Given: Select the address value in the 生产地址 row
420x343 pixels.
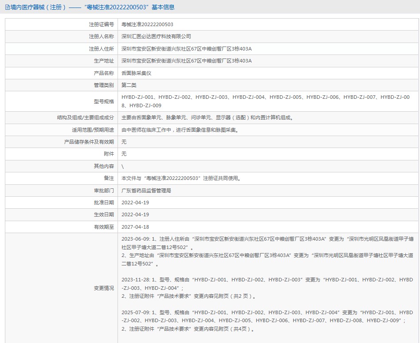Looking at the screenshot, I should tap(186, 61).
